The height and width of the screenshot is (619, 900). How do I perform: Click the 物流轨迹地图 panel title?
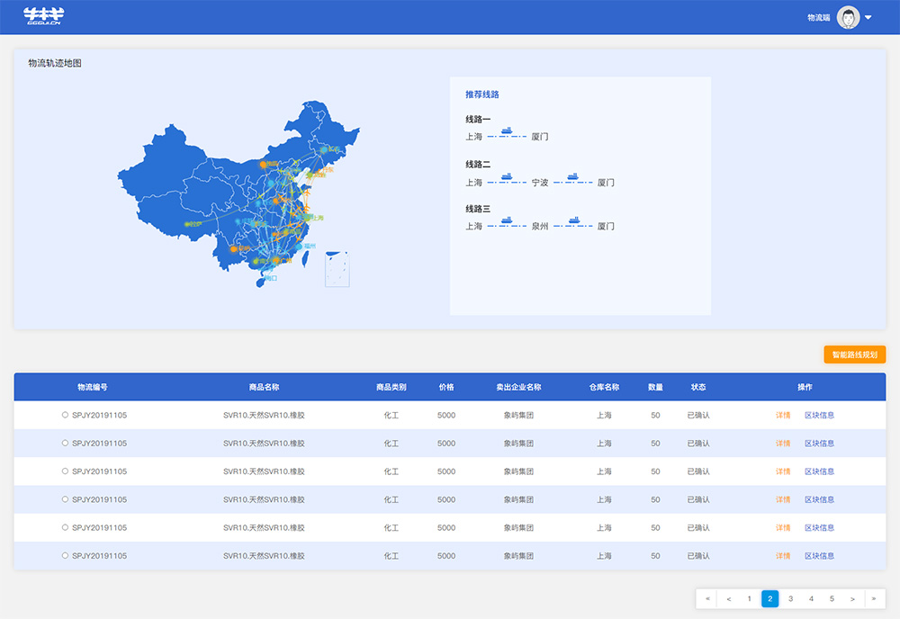click(x=55, y=63)
